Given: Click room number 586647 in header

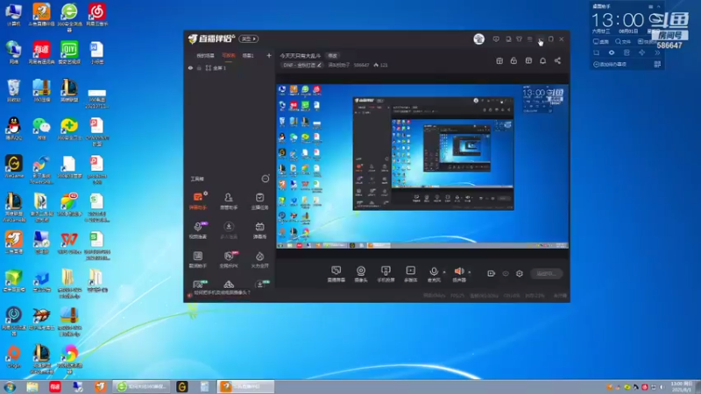Looking at the screenshot, I should coord(361,65).
